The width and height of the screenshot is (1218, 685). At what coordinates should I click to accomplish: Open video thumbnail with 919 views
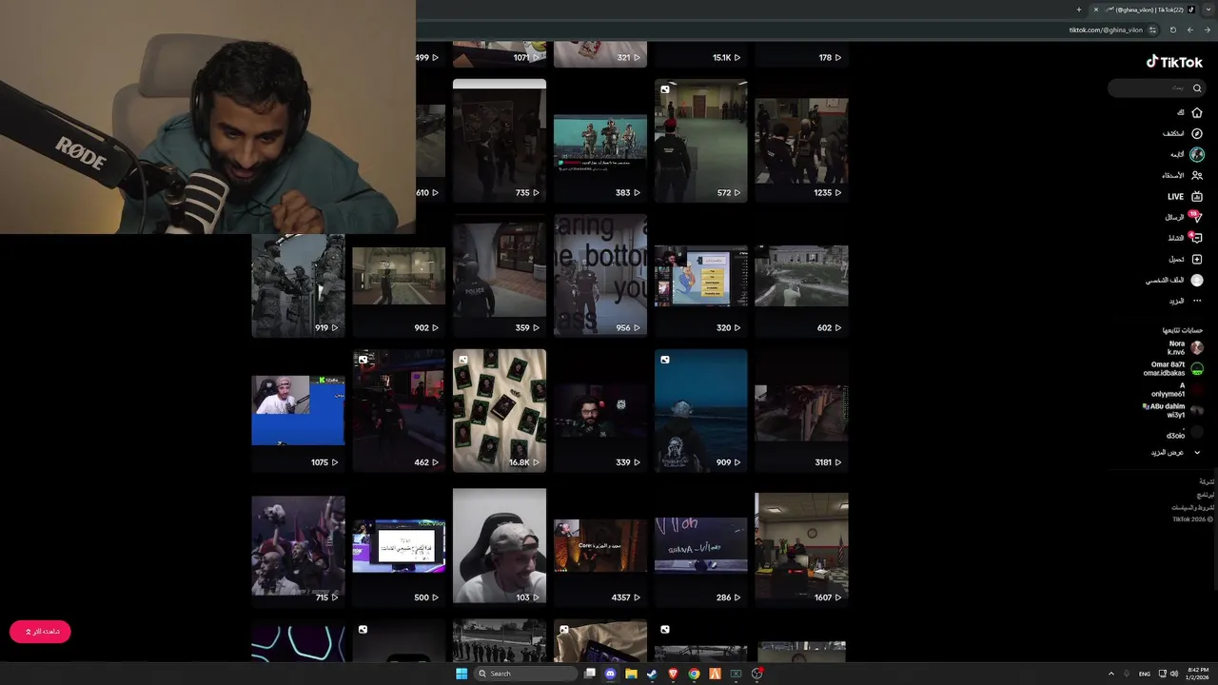[x=298, y=284]
